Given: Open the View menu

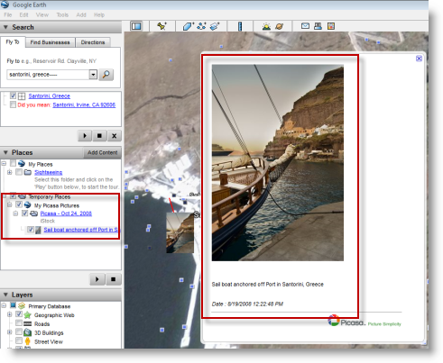Looking at the screenshot, I should pyautogui.click(x=42, y=14).
